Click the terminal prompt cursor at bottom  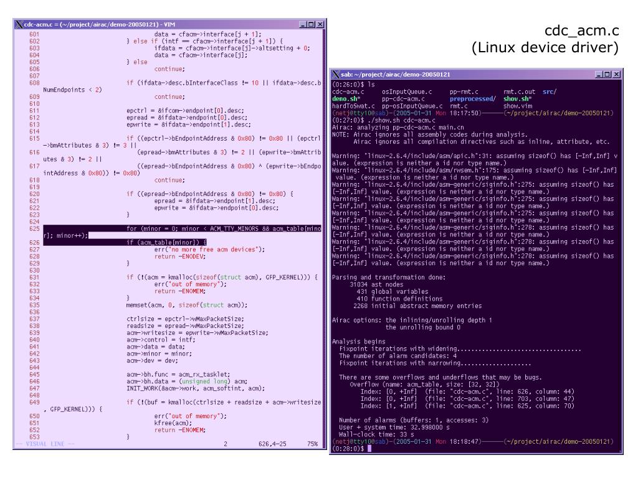tap(369, 448)
